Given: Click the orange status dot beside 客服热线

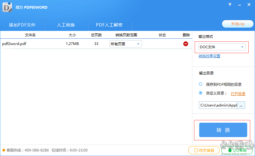Looking at the screenshot, I should tap(4, 150).
